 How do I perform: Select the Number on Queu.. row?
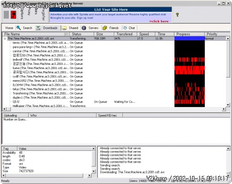click(15, 120)
